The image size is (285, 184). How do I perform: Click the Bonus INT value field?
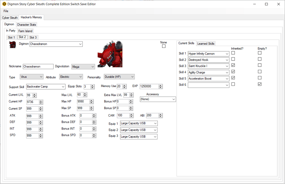(x=86, y=129)
